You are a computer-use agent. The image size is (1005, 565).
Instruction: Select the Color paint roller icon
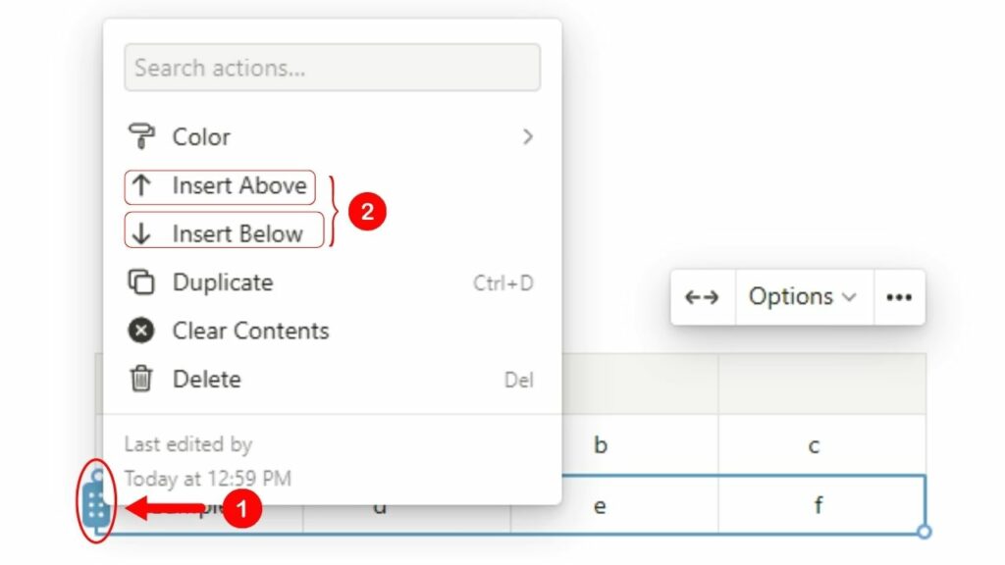(x=139, y=136)
